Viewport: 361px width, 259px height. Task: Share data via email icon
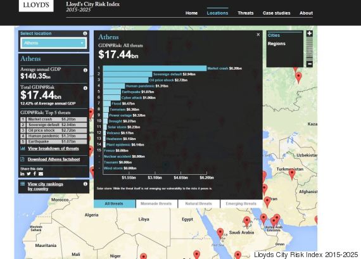click(41, 174)
